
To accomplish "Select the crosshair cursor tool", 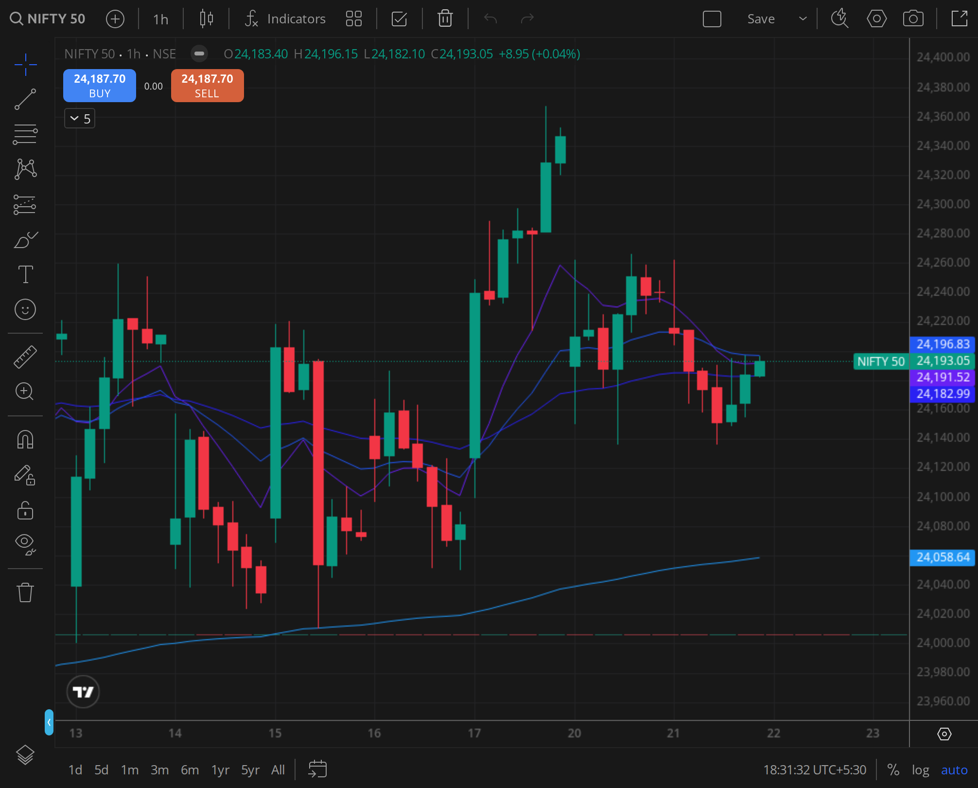I will pos(25,64).
